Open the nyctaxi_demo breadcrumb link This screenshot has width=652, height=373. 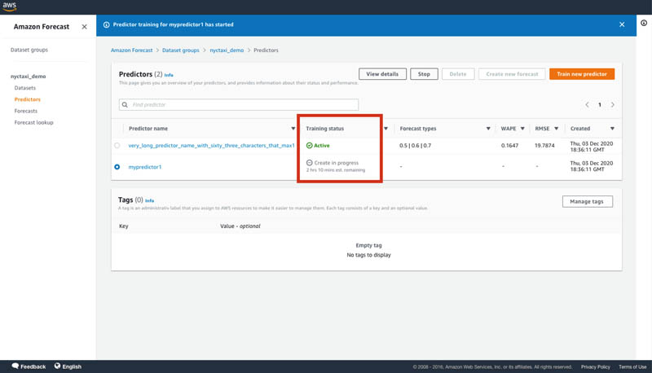click(x=227, y=50)
